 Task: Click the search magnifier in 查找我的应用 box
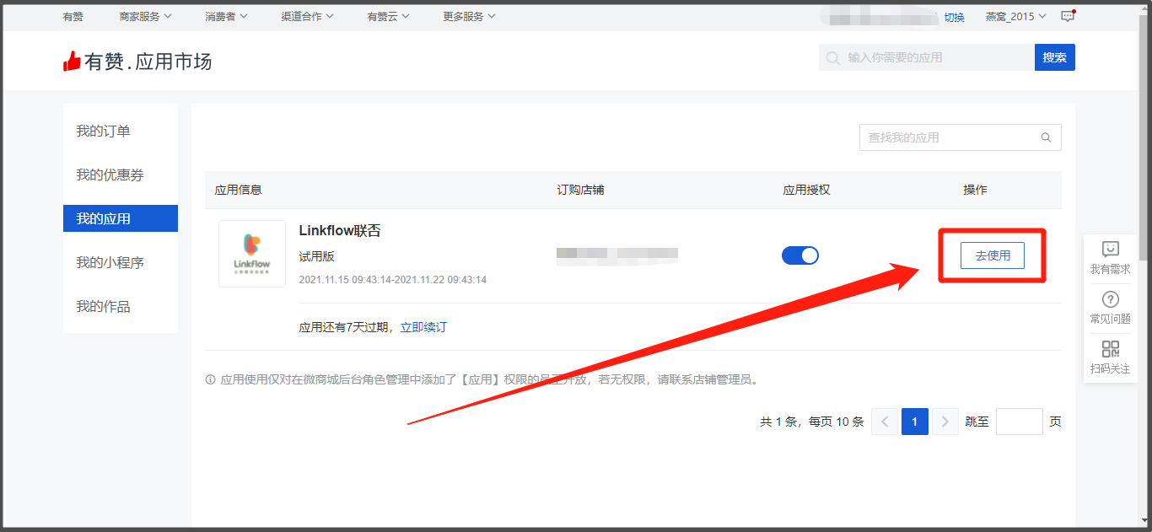pyautogui.click(x=1047, y=137)
